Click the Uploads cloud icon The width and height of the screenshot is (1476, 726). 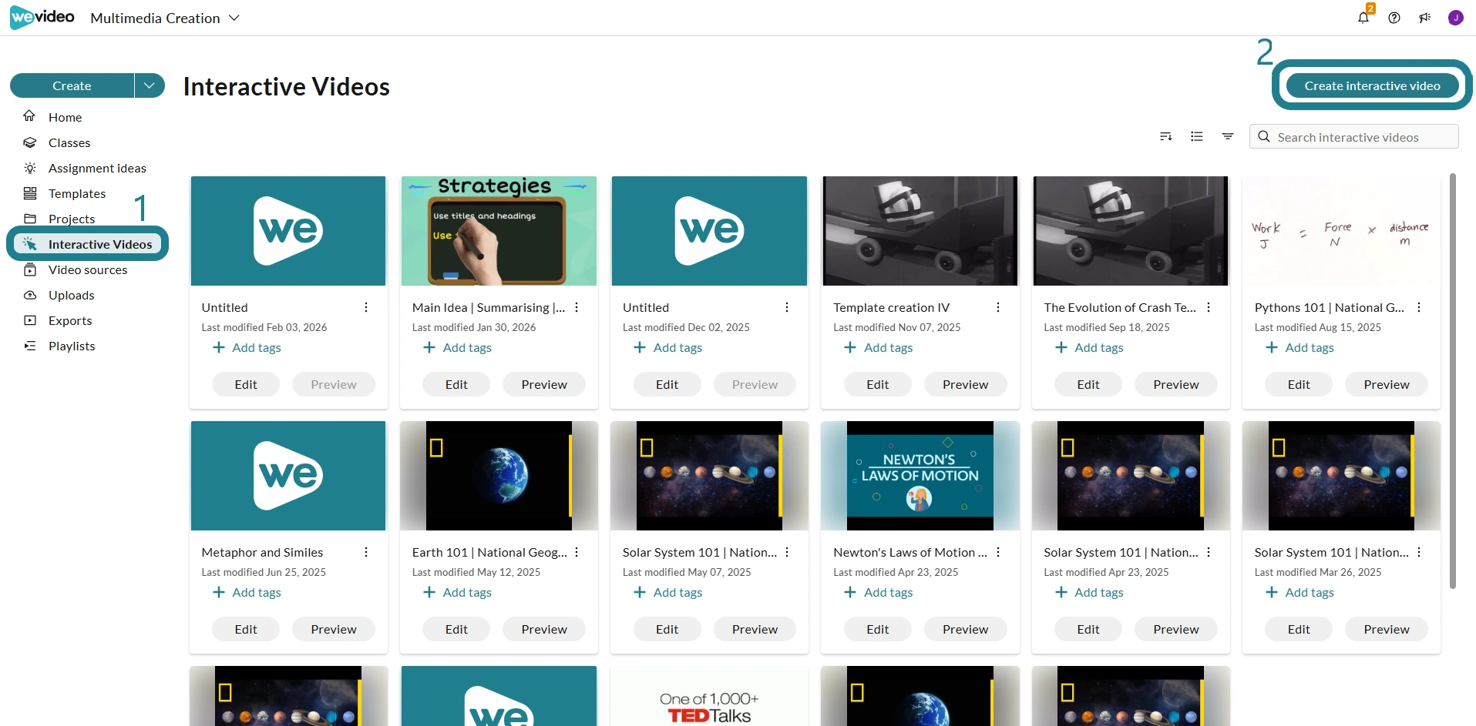pos(29,295)
